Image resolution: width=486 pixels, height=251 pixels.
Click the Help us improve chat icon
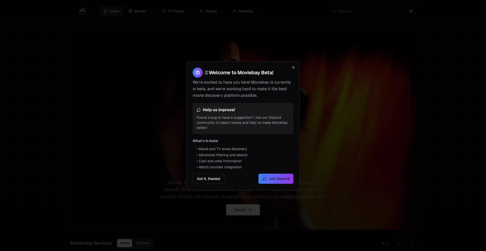point(199,110)
